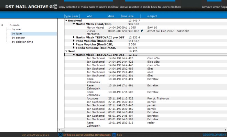Image resolution: width=227 pixels, height=137 pixels.
Task: Select the 'by sender' tree item
Action: tap(18, 38)
